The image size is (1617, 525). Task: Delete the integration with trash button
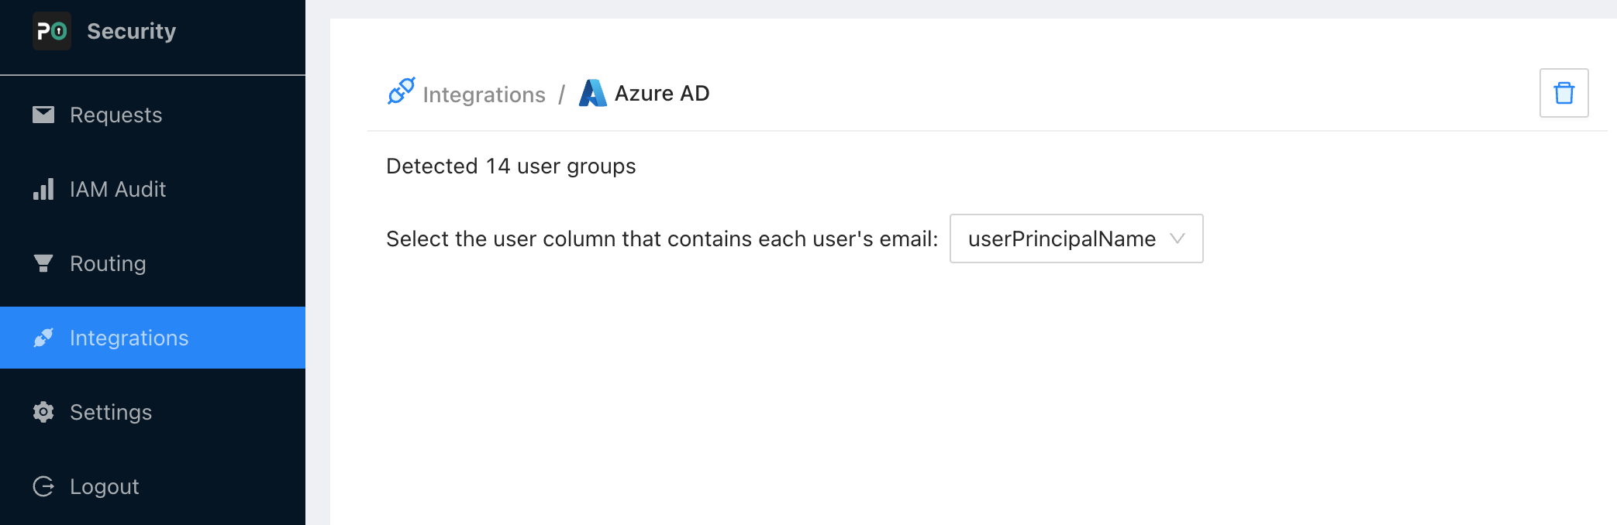click(x=1564, y=93)
